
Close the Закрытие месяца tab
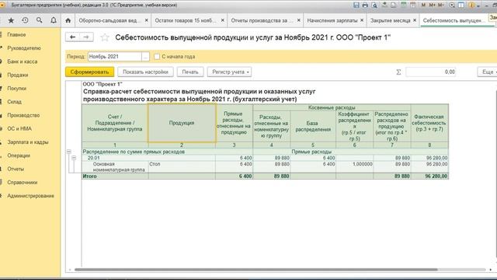(415, 20)
